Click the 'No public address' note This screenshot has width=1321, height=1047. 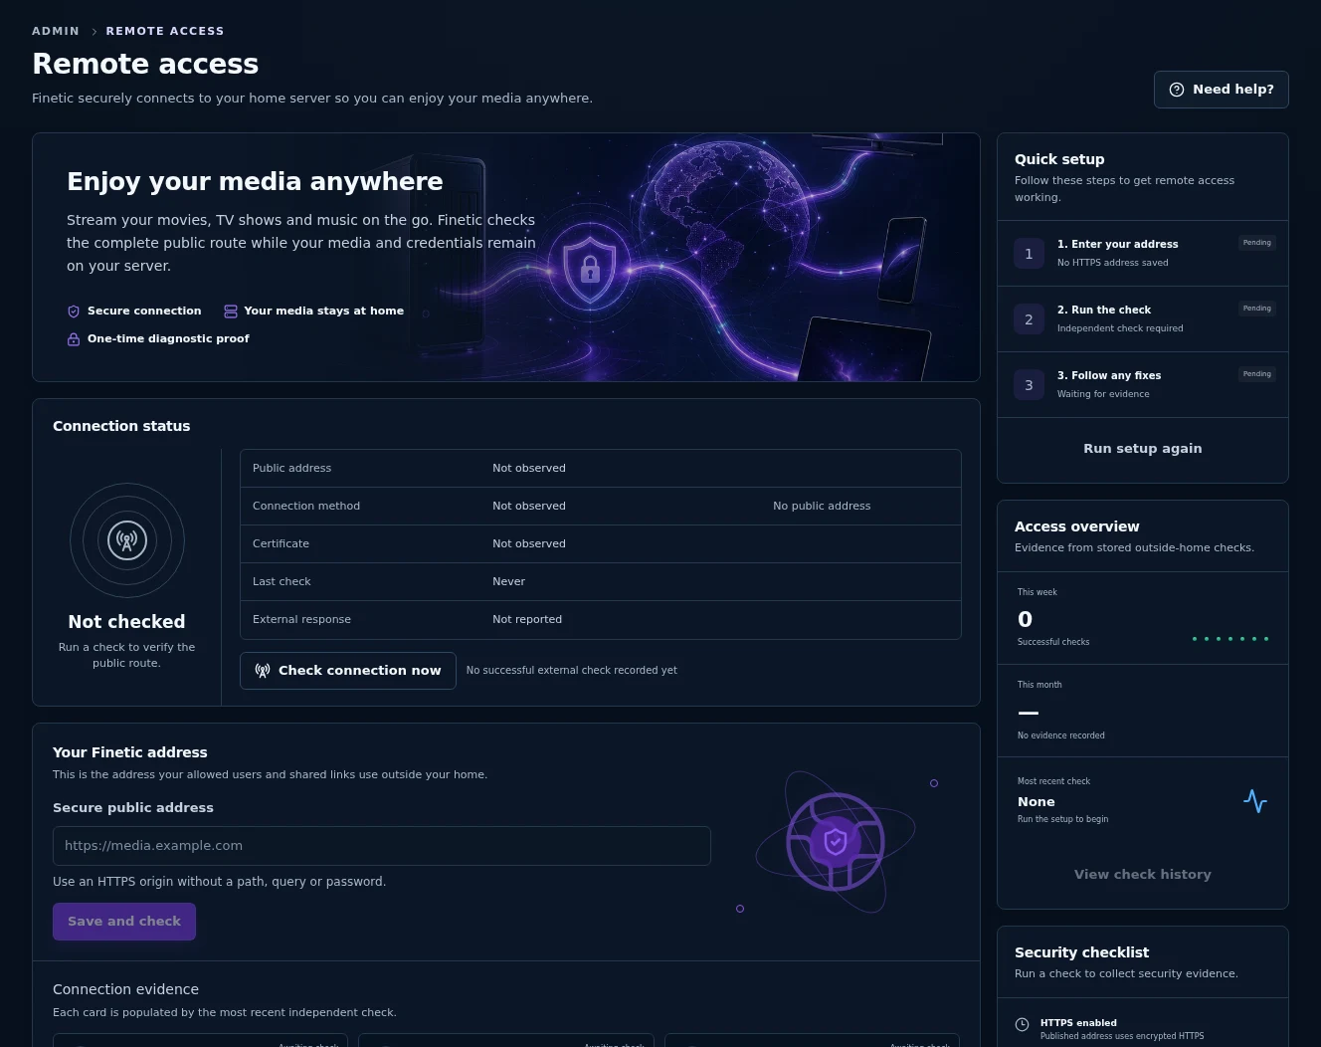[822, 507]
